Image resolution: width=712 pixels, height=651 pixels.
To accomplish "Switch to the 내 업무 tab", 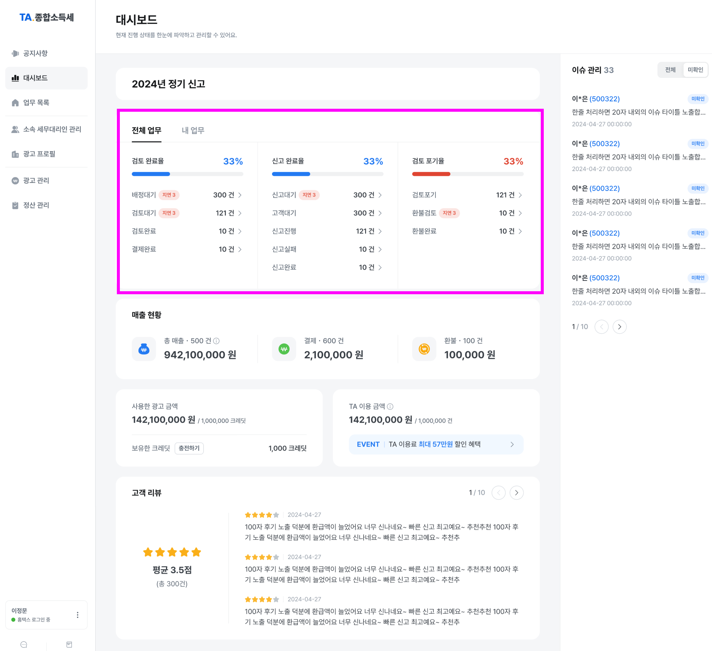I will coord(193,130).
